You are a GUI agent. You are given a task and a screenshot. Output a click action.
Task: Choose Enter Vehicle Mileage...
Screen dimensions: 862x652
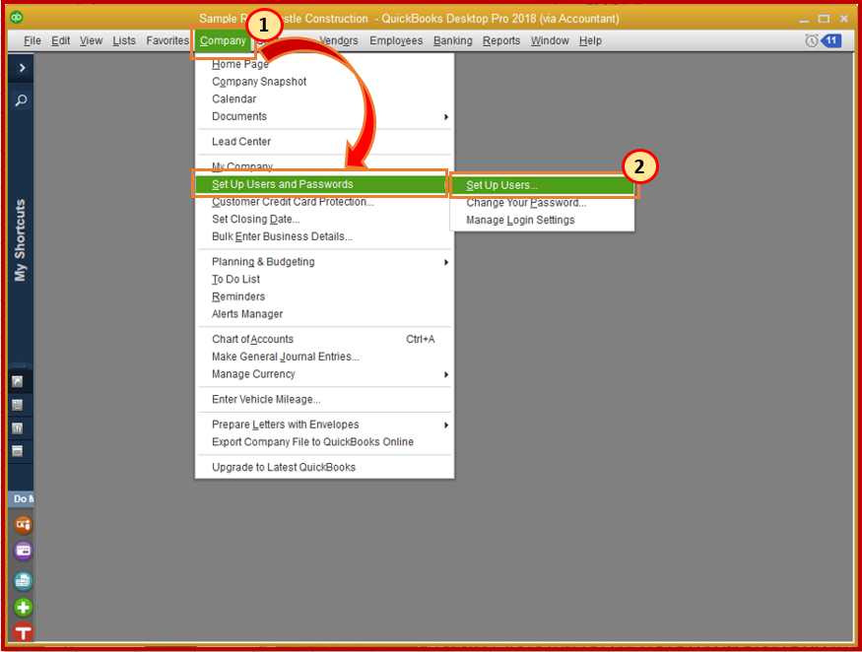(324, 399)
